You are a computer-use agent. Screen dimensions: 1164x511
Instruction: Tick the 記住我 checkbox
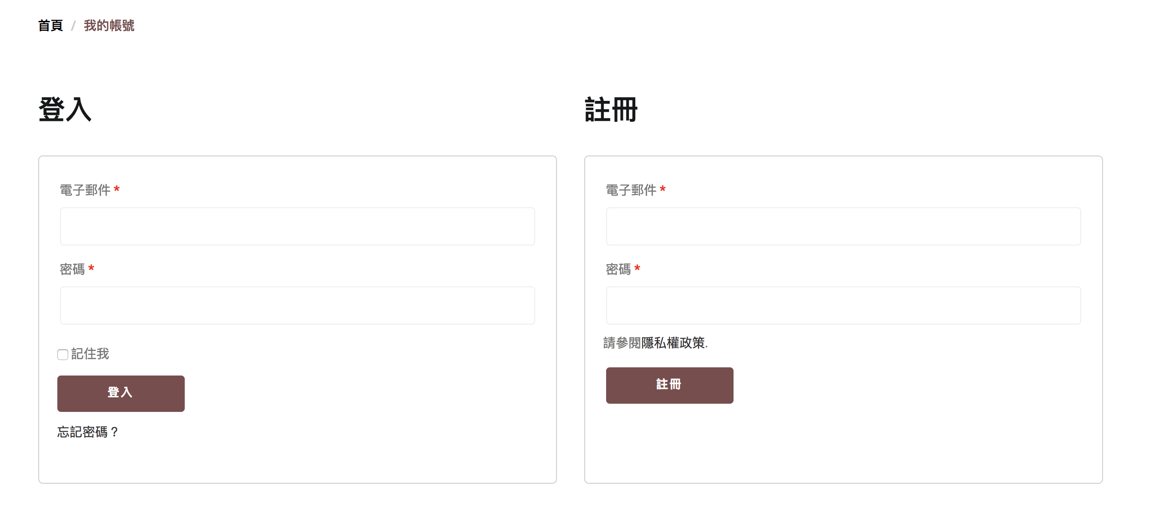coord(63,355)
